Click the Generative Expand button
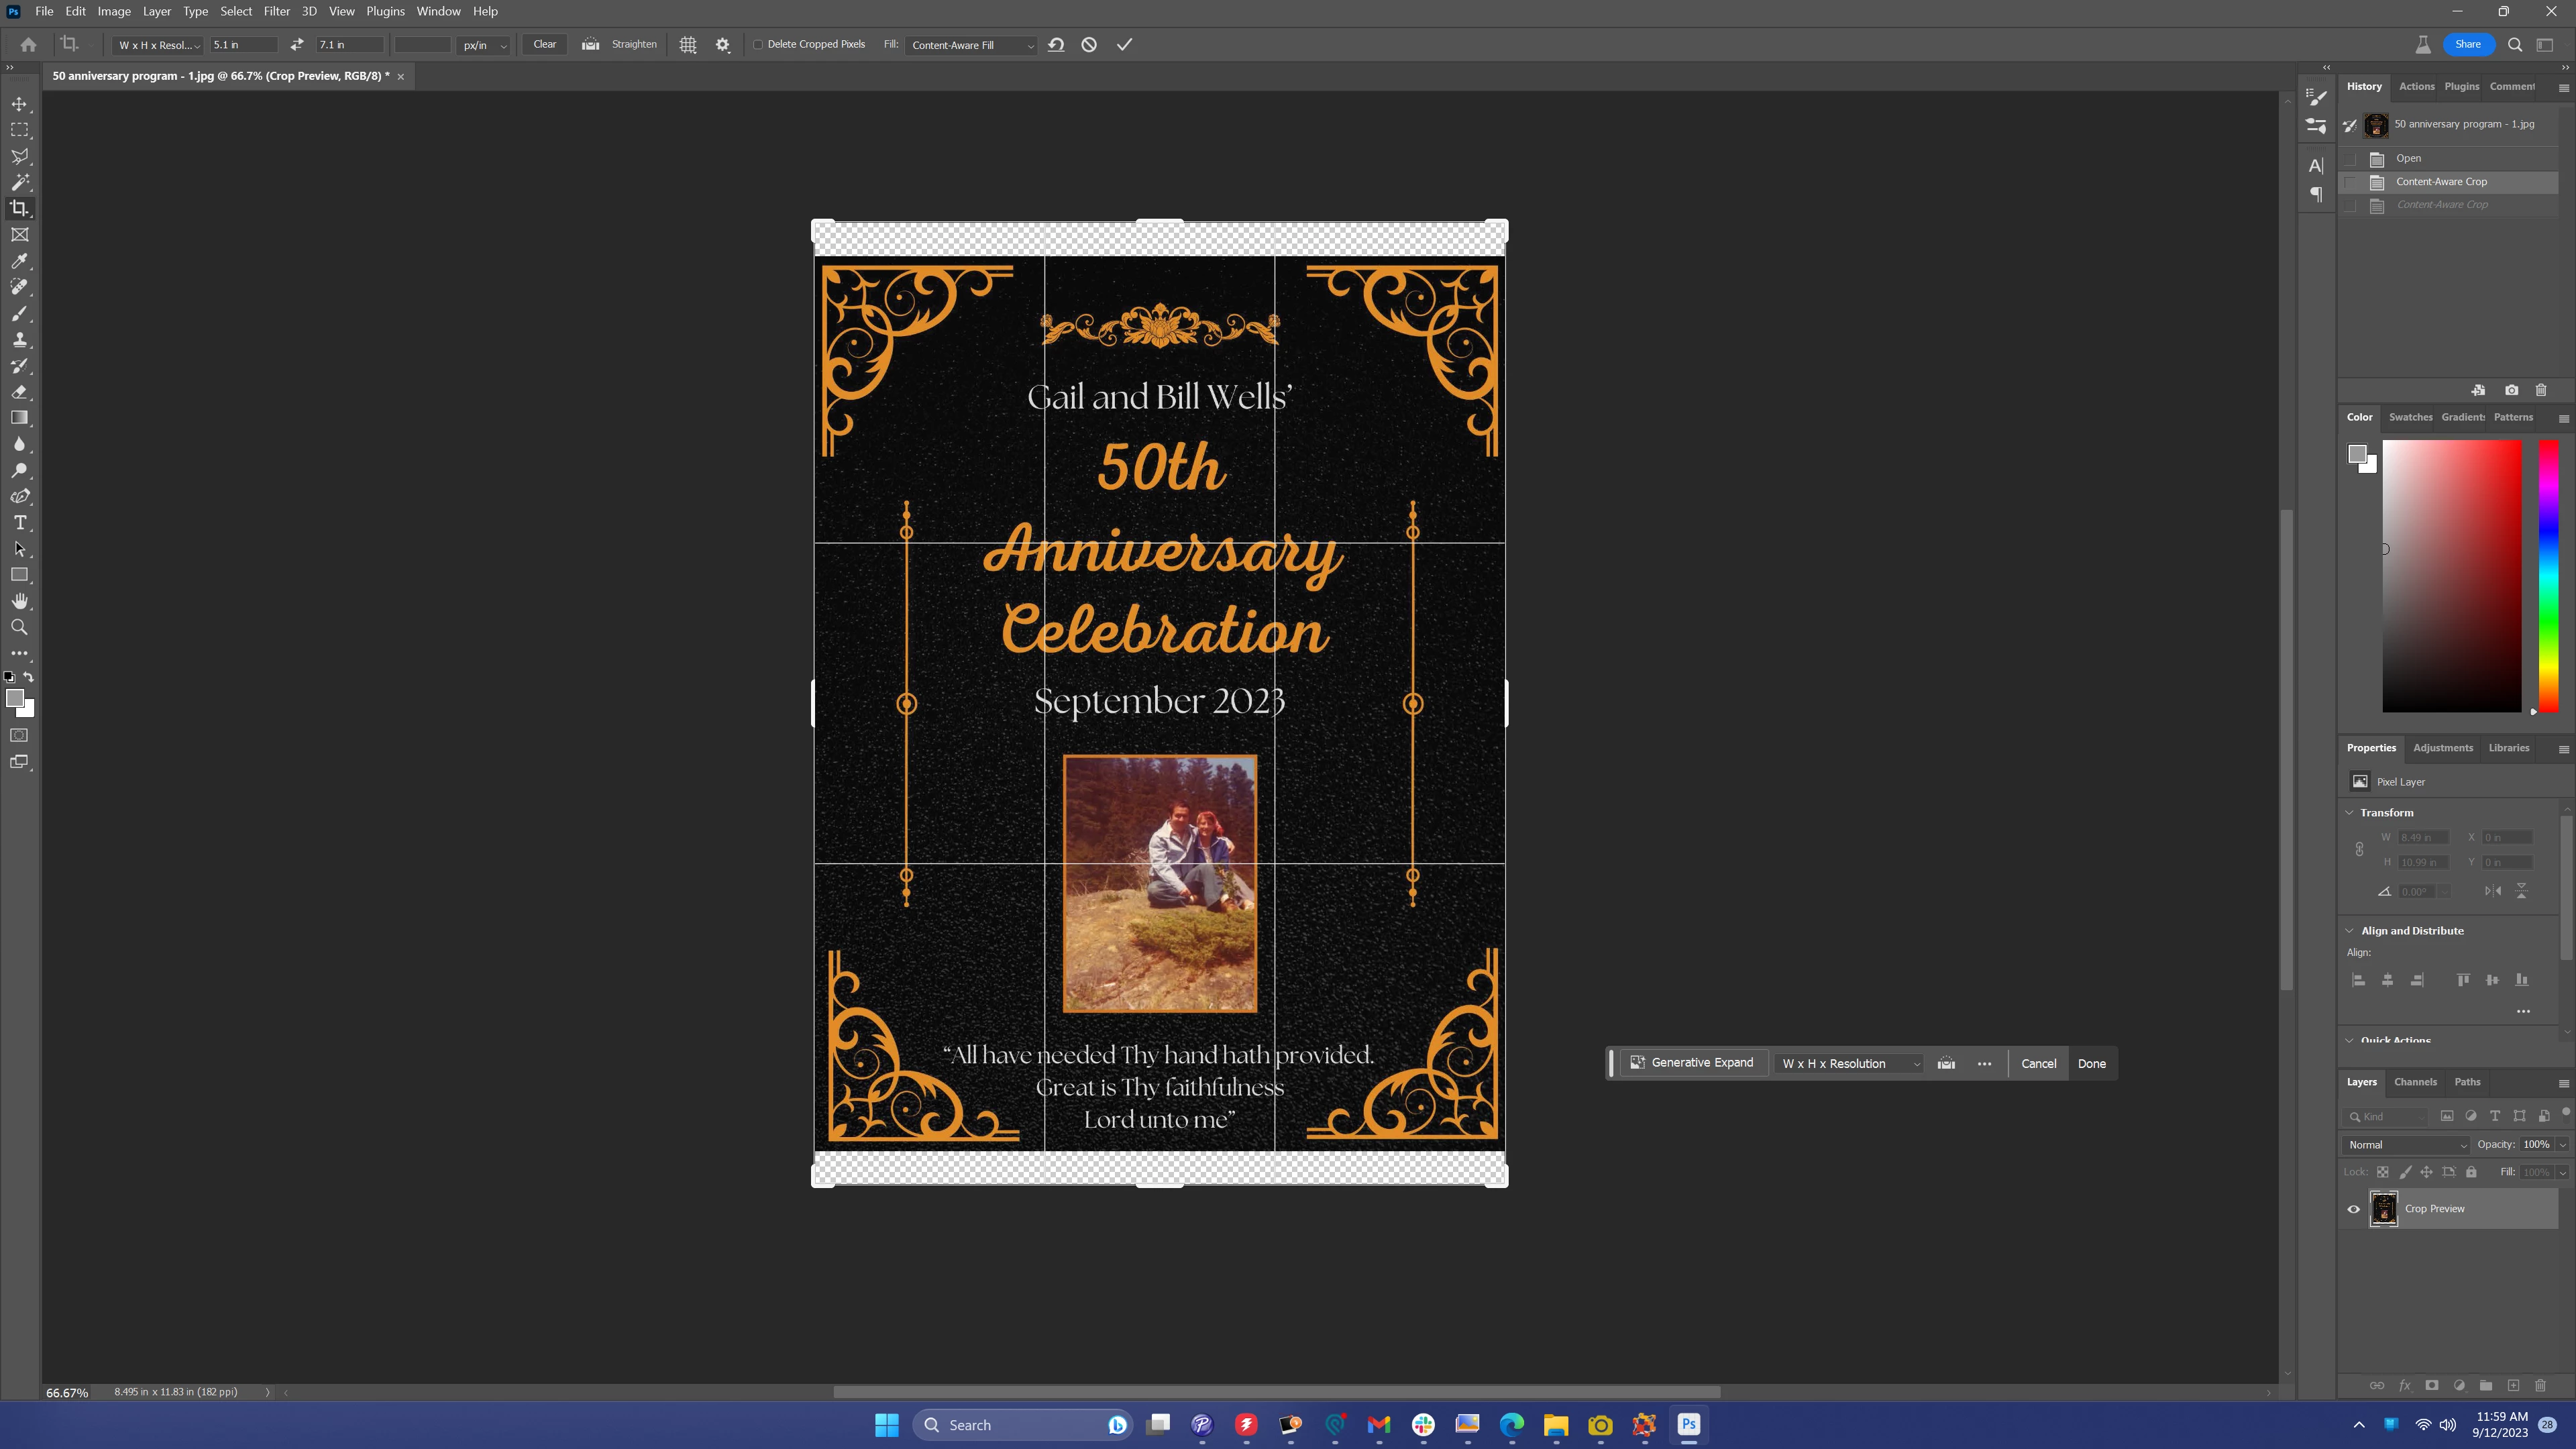 point(1692,1063)
